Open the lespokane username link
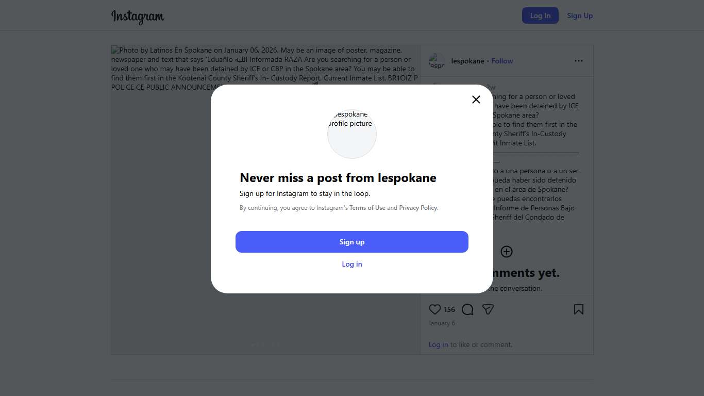The height and width of the screenshot is (396, 704). (x=467, y=61)
